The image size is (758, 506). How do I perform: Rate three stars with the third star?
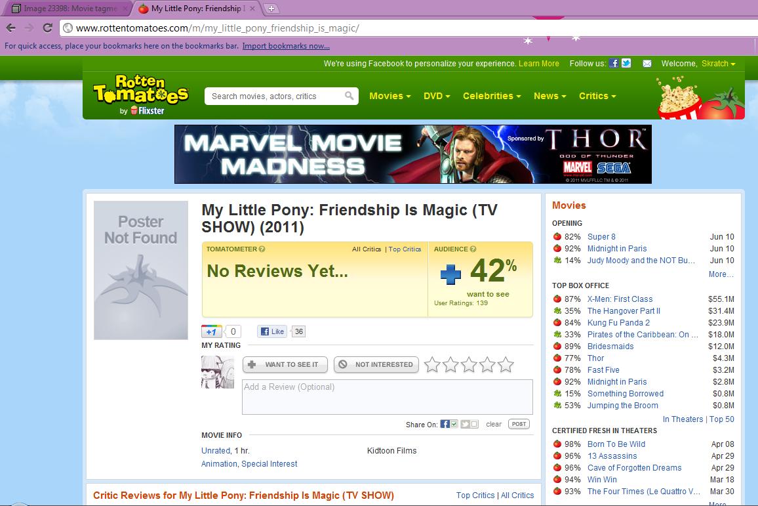coord(469,364)
